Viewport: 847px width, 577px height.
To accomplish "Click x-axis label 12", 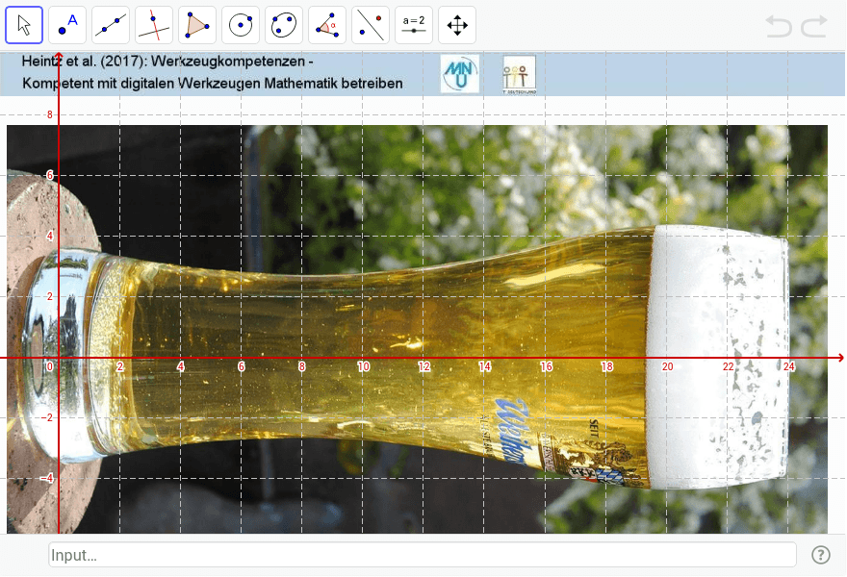I will click(424, 366).
